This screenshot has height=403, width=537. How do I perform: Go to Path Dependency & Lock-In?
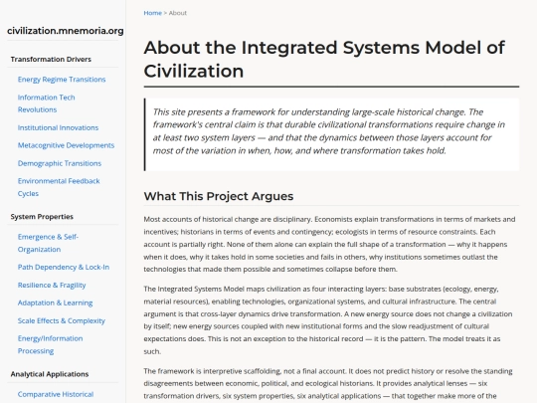coord(64,267)
